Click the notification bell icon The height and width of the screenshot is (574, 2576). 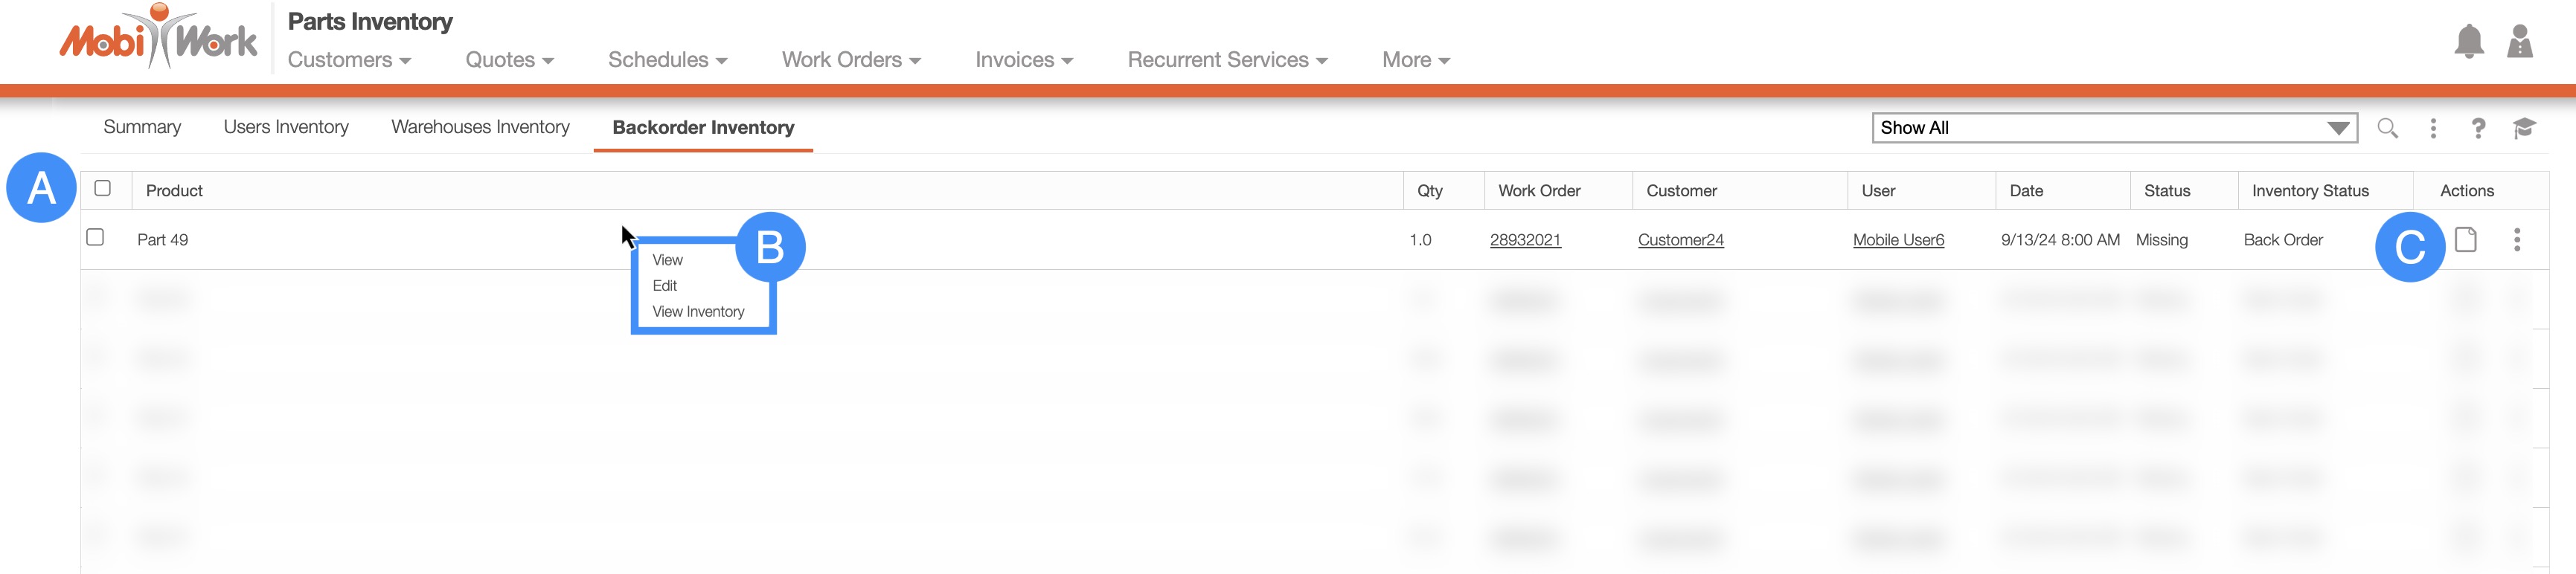[2468, 42]
